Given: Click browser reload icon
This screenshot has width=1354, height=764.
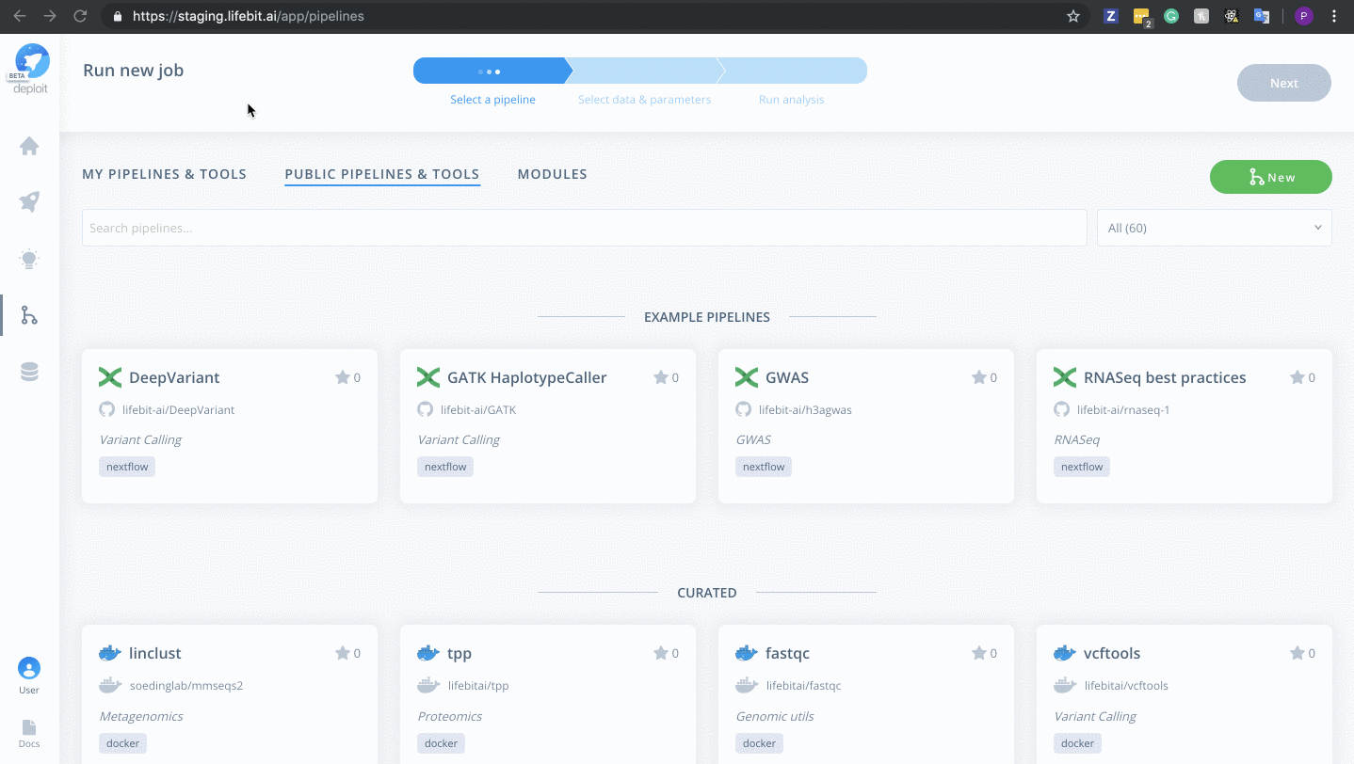Looking at the screenshot, I should (81, 16).
